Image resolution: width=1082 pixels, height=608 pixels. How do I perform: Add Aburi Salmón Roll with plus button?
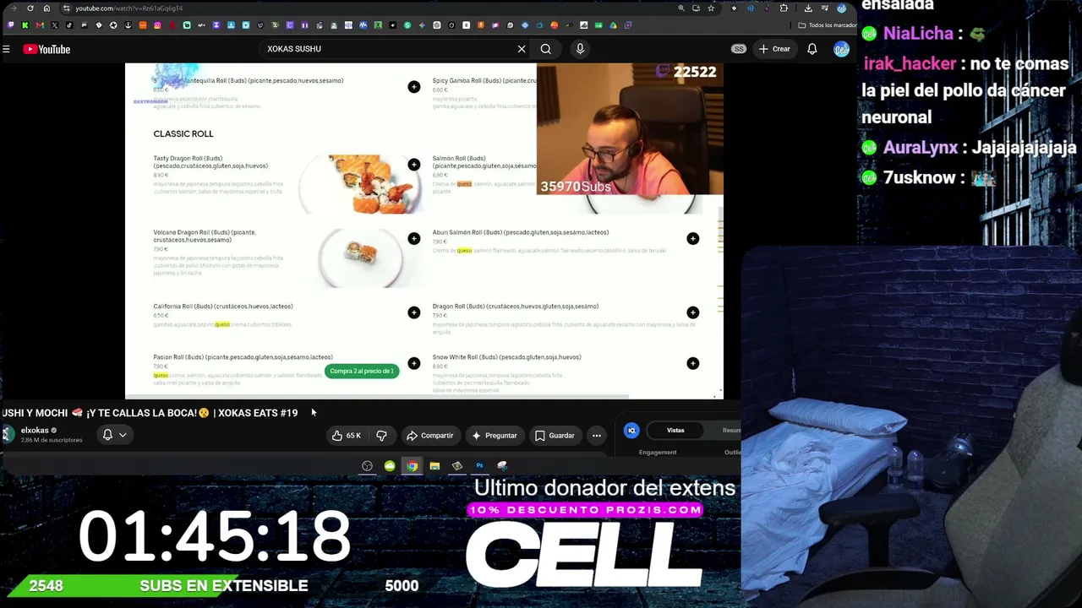(x=692, y=239)
